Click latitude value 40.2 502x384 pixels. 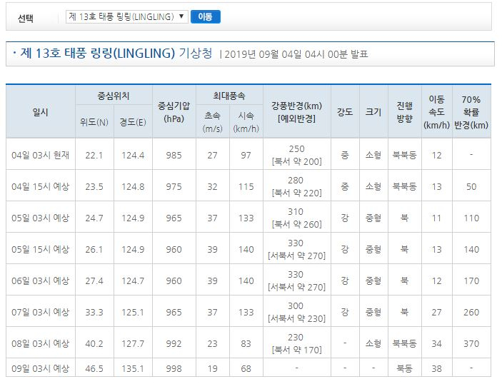(x=94, y=344)
